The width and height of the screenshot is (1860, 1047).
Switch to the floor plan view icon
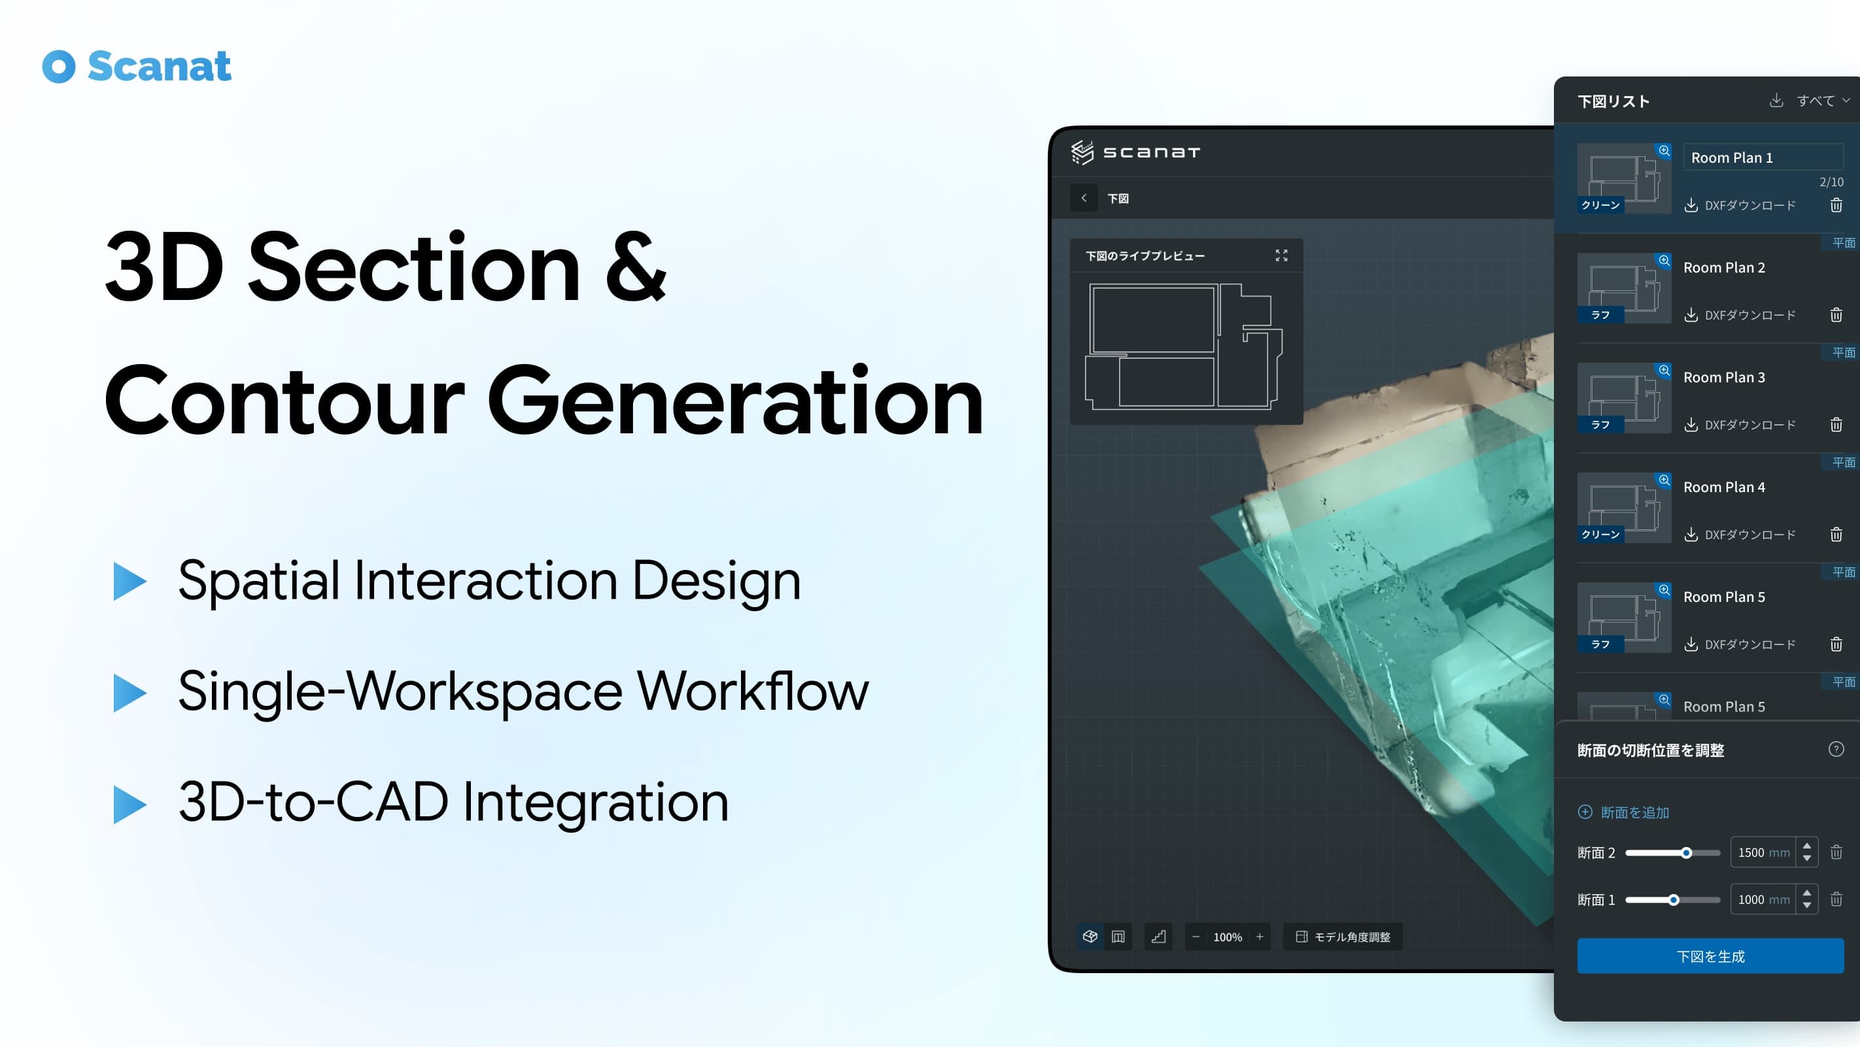pos(1118,937)
